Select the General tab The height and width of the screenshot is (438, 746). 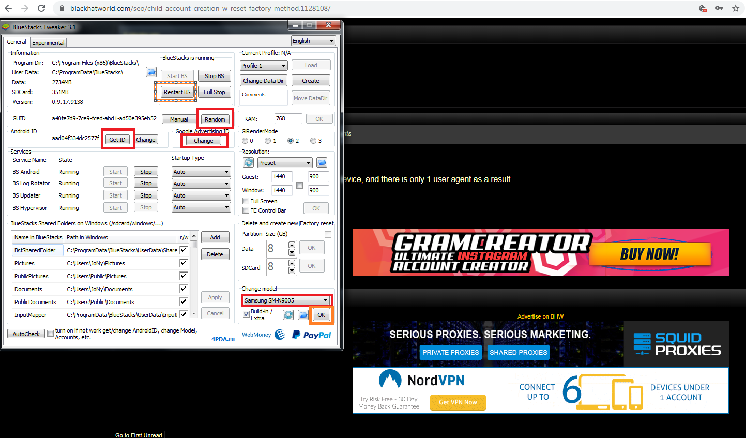click(x=17, y=42)
